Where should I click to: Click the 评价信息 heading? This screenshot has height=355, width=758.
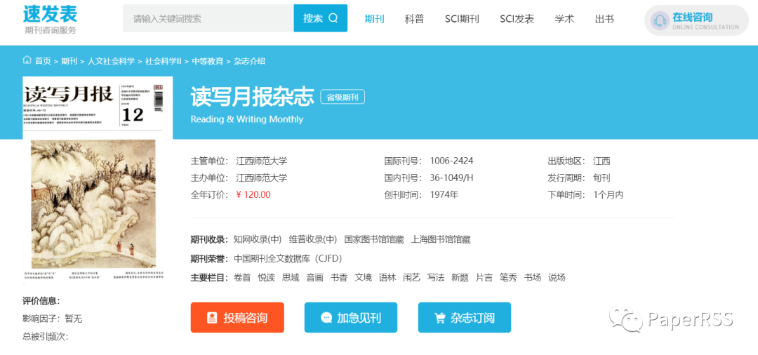click(41, 302)
